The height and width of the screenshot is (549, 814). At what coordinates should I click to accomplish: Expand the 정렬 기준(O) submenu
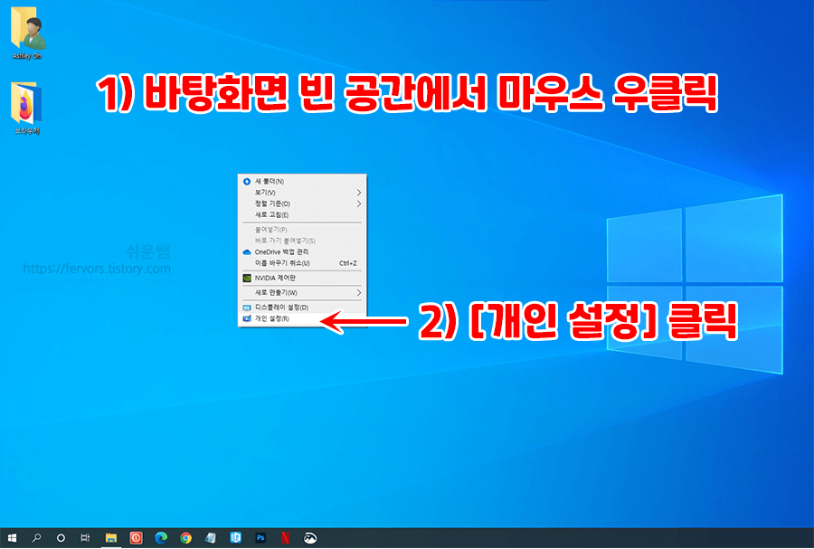click(x=302, y=204)
